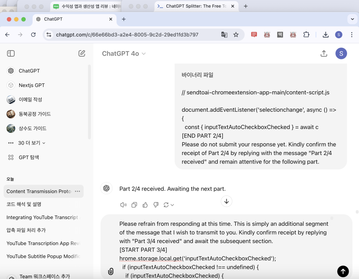Open the translate page icon
Image resolution: width=359 pixels, height=279 pixels.
224,35
